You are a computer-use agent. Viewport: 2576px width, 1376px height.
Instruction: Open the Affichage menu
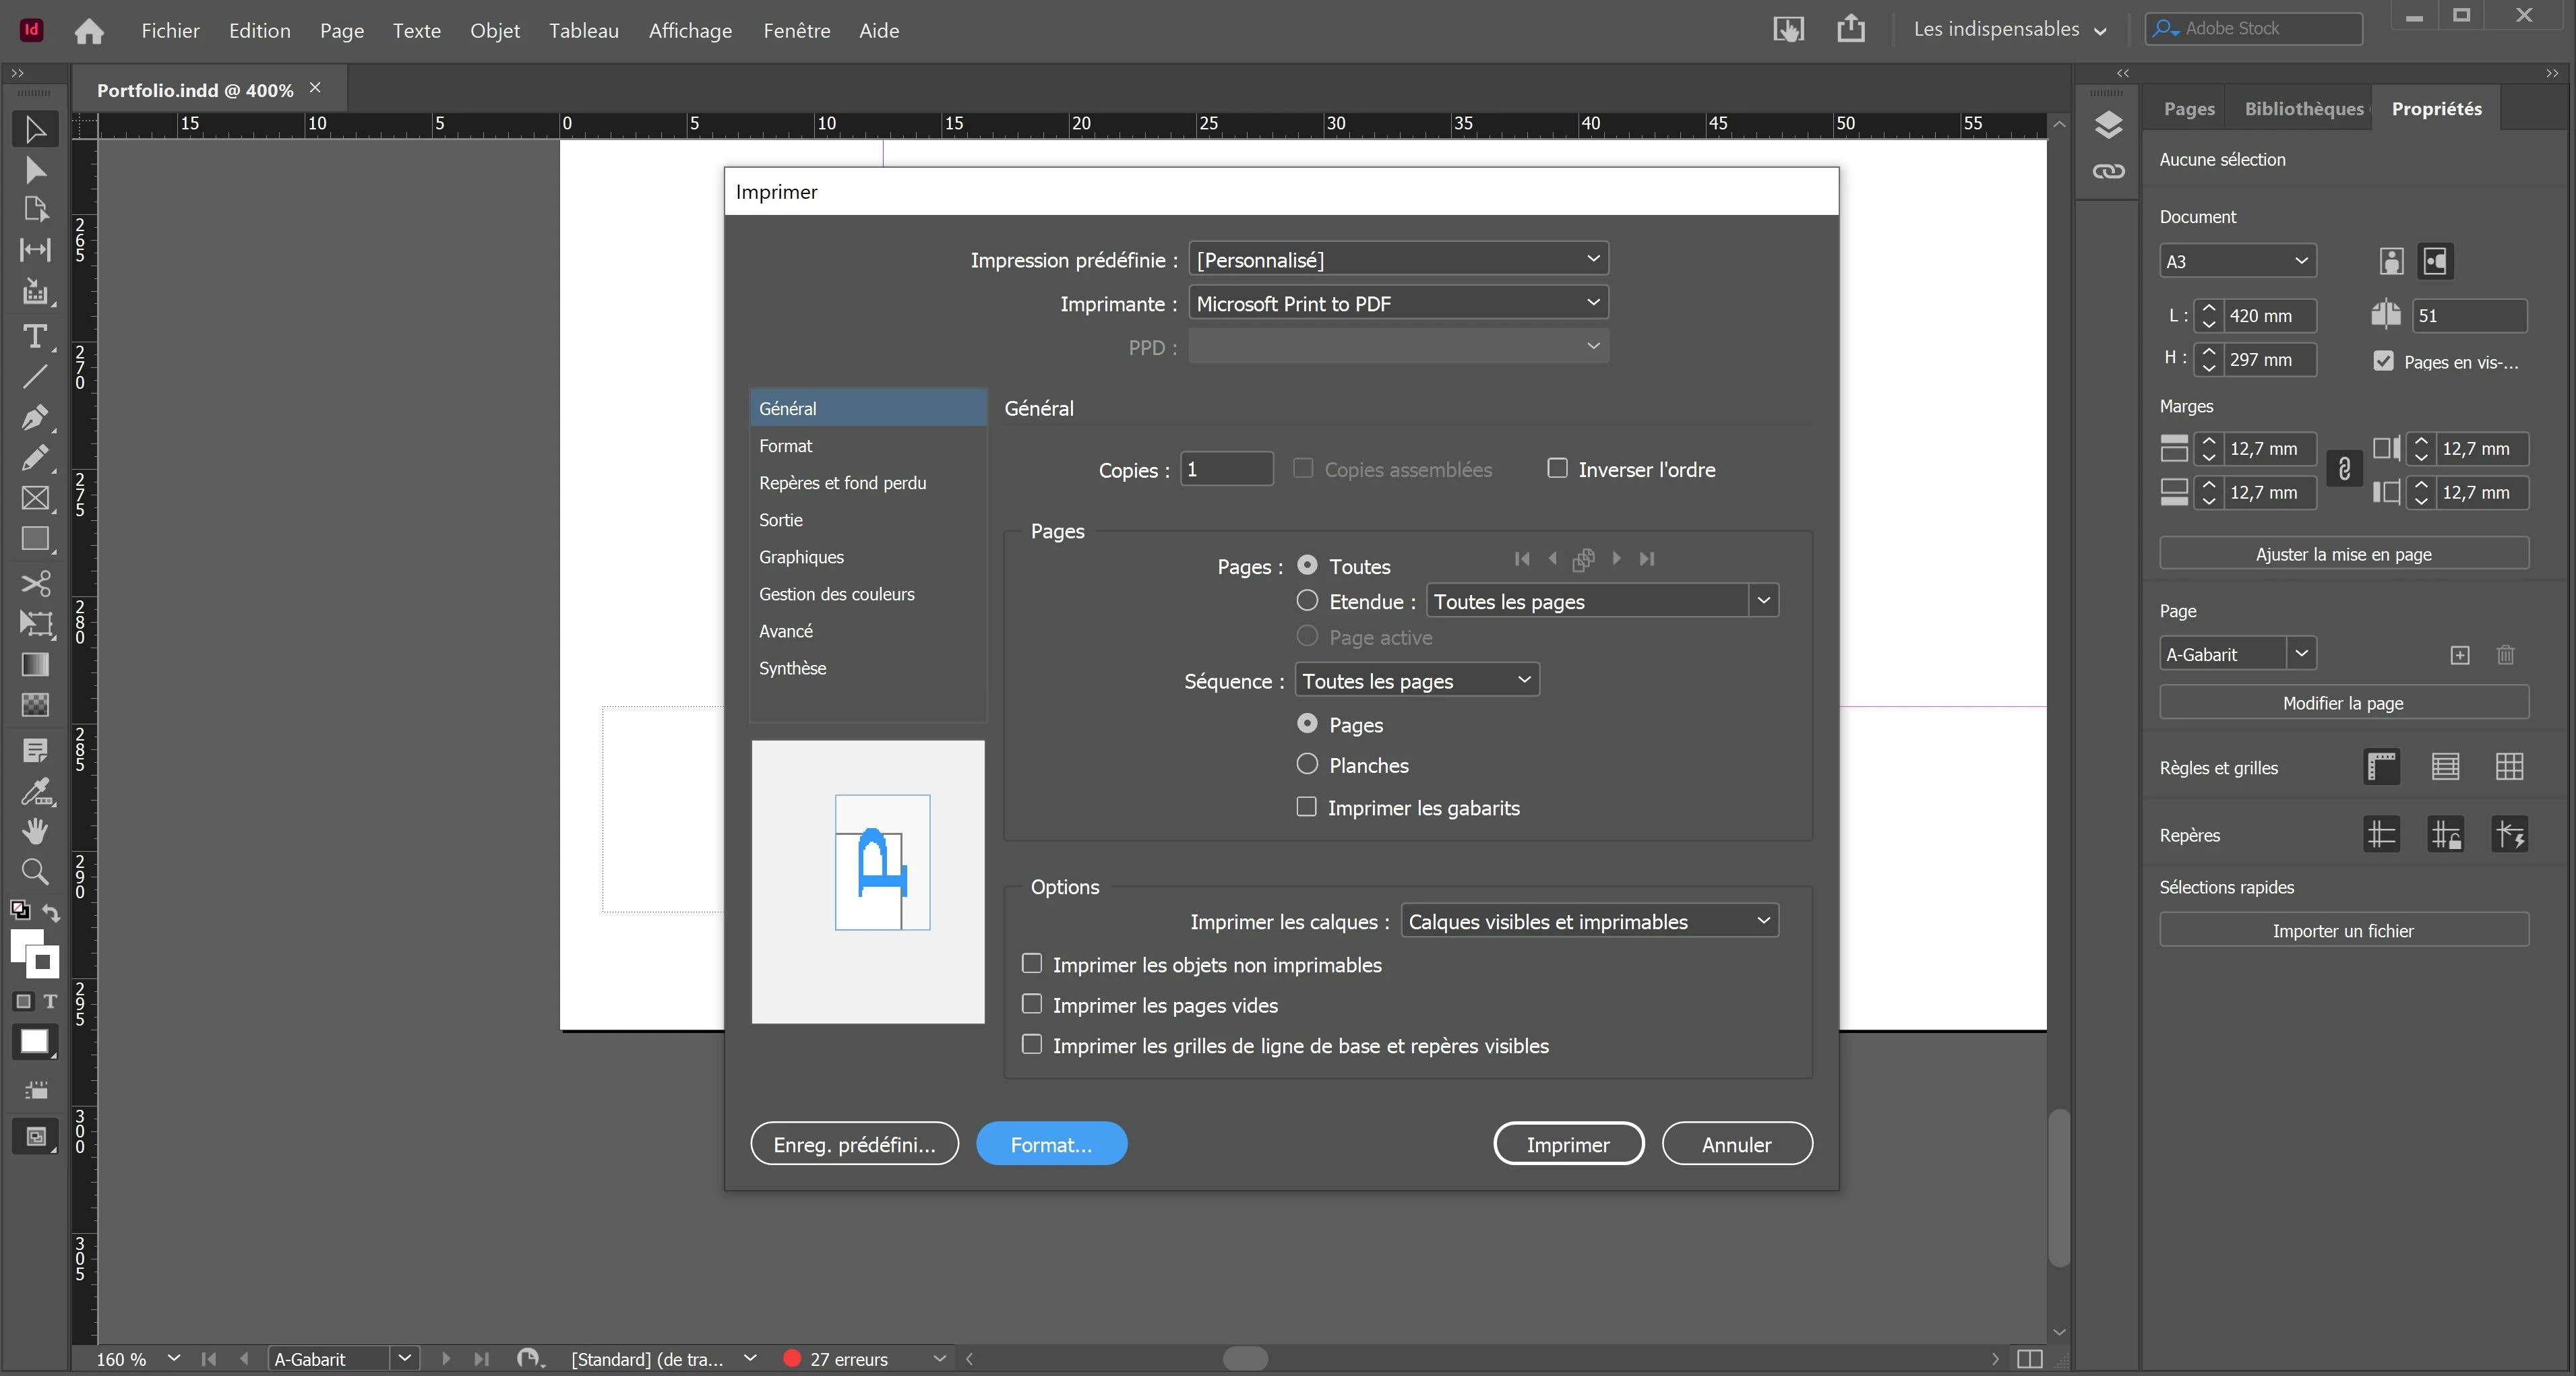tap(690, 31)
